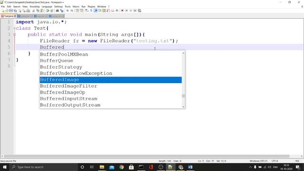Choose BufferedOutputStream suggestion
This screenshot has width=304, height=171.
tap(111, 105)
